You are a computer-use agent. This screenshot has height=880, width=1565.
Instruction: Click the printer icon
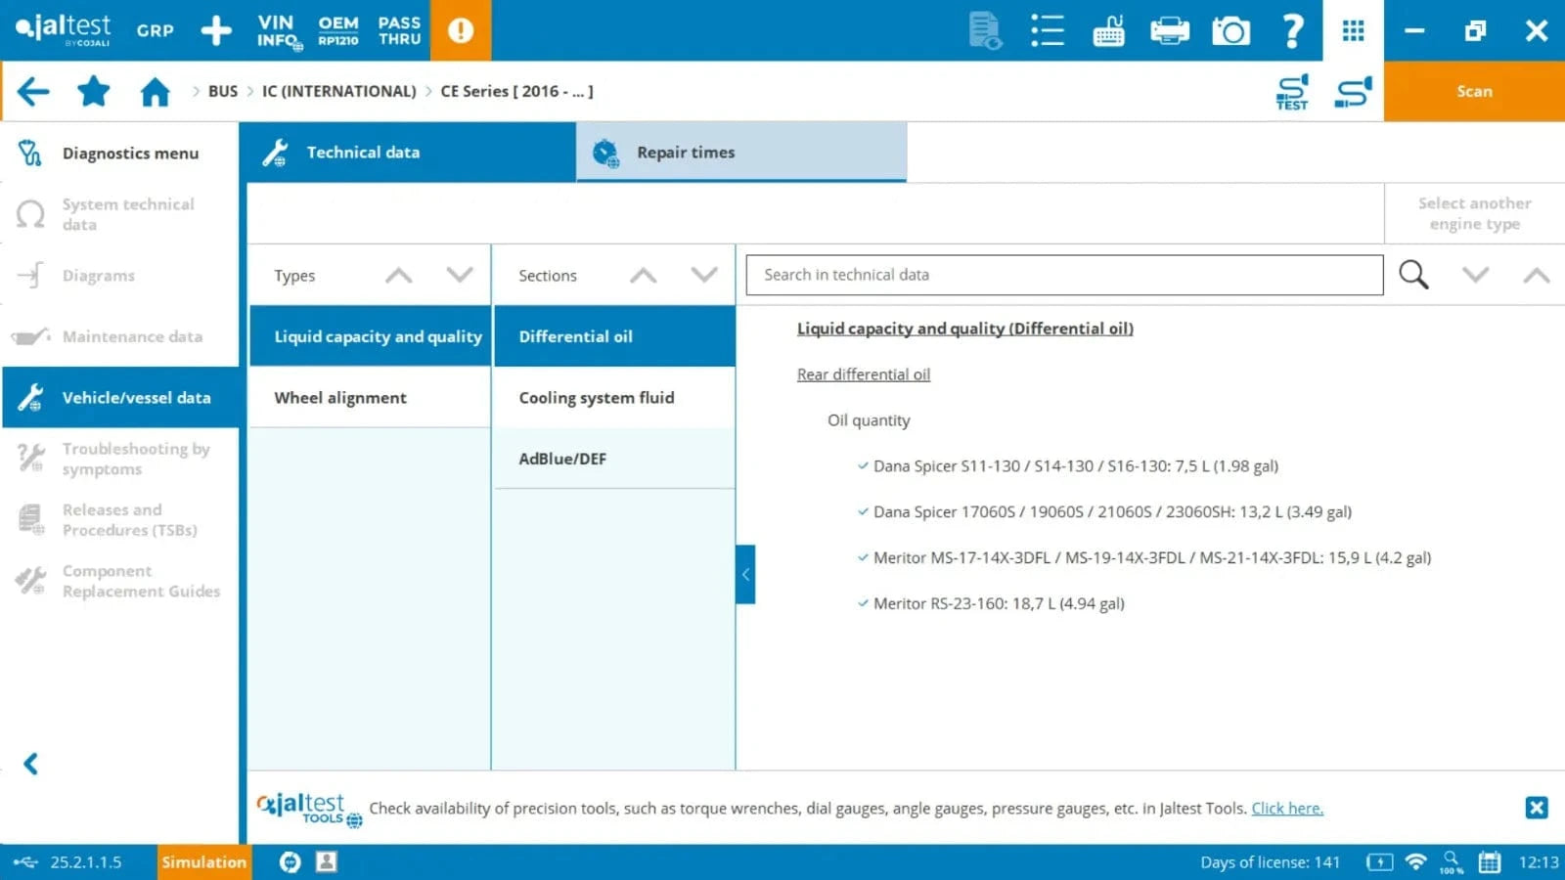[x=1169, y=30]
